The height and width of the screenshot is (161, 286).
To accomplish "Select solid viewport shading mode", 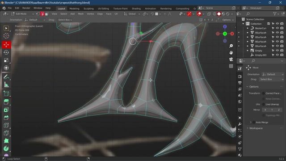I will (219, 14).
